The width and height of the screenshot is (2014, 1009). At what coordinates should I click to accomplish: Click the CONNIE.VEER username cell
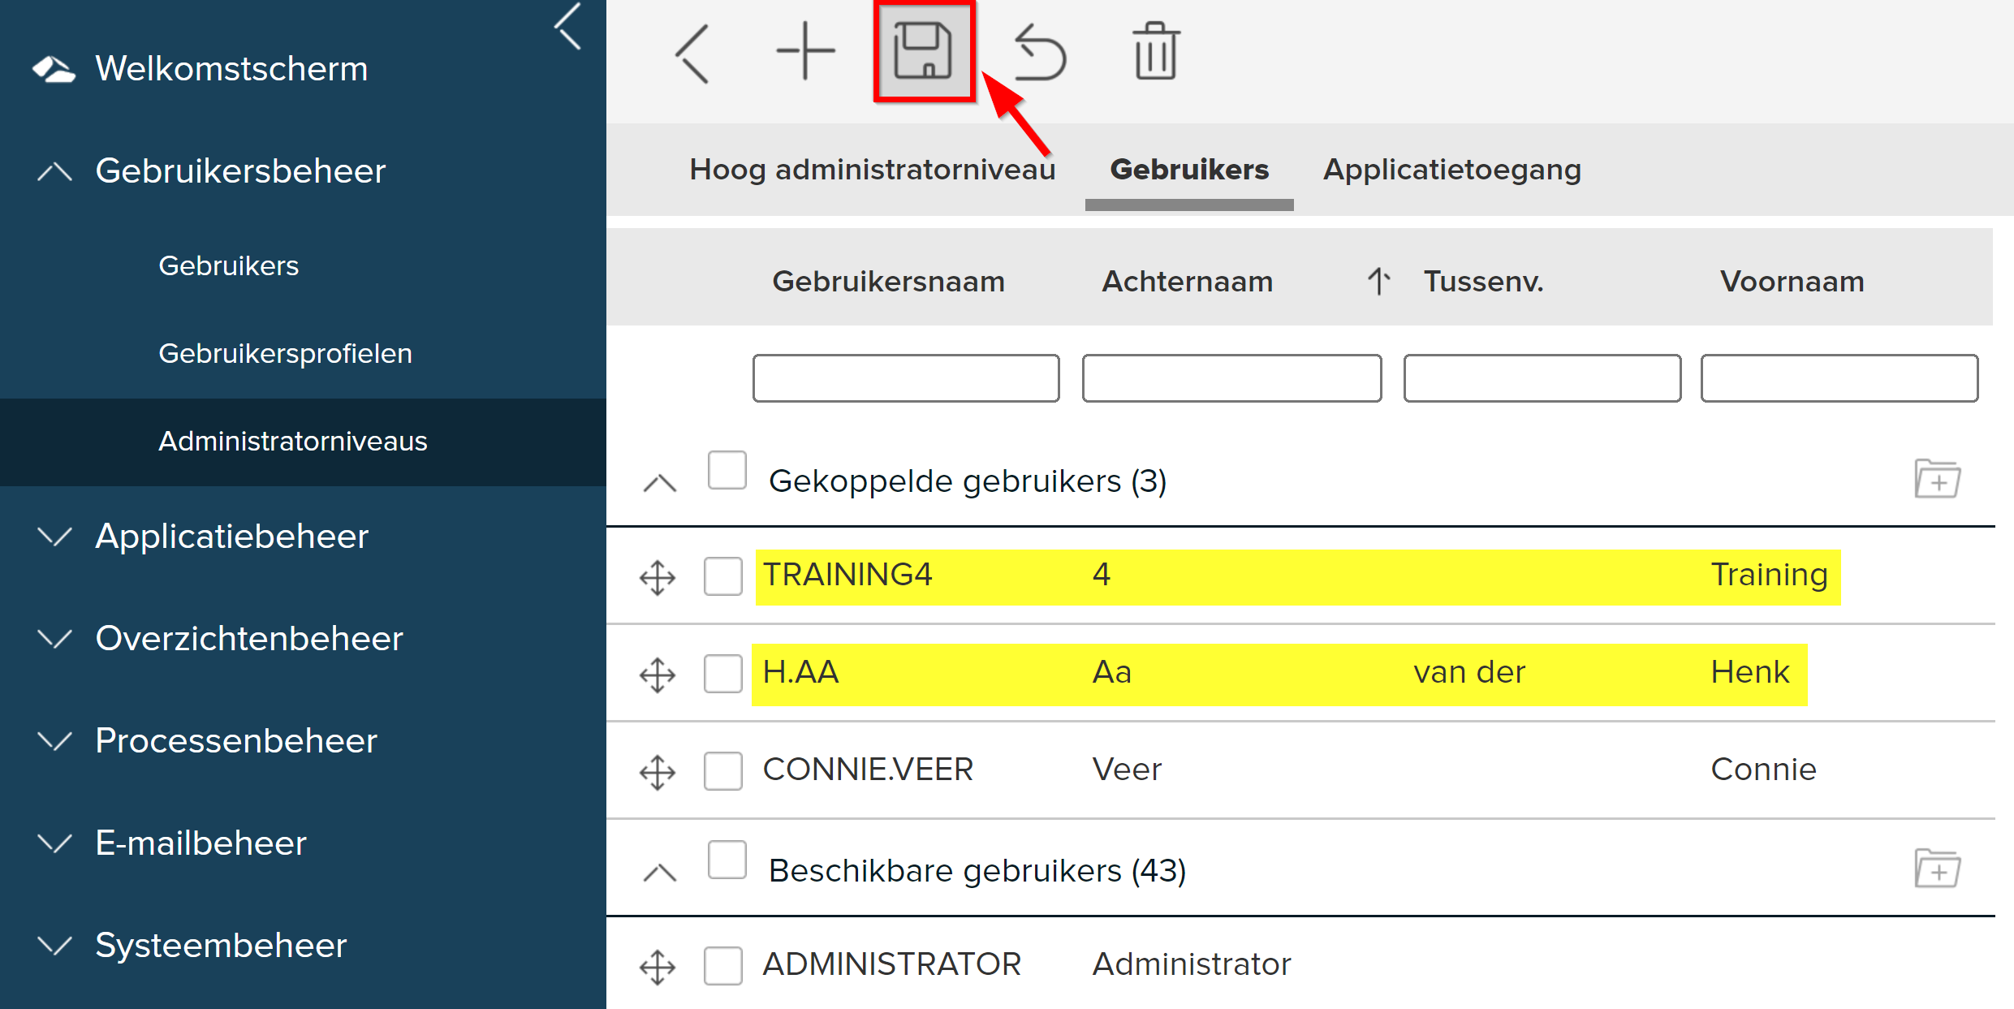point(868,770)
